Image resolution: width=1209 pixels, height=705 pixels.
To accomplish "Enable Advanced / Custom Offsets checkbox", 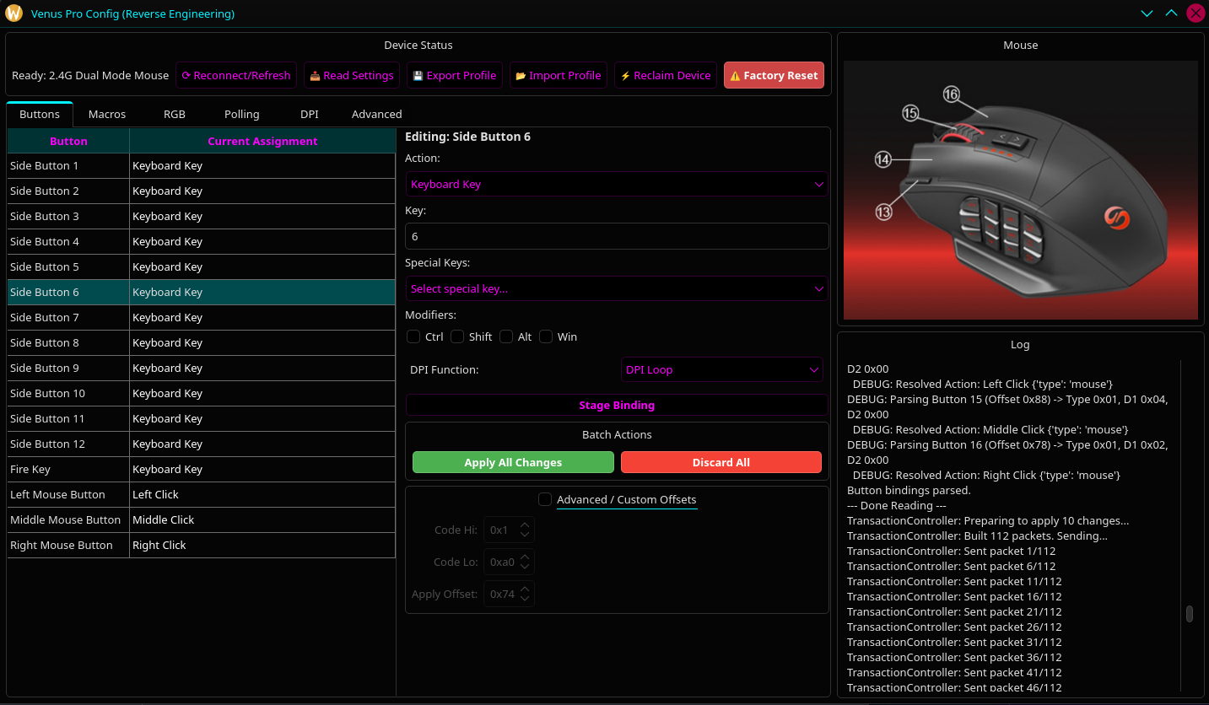I will click(546, 499).
